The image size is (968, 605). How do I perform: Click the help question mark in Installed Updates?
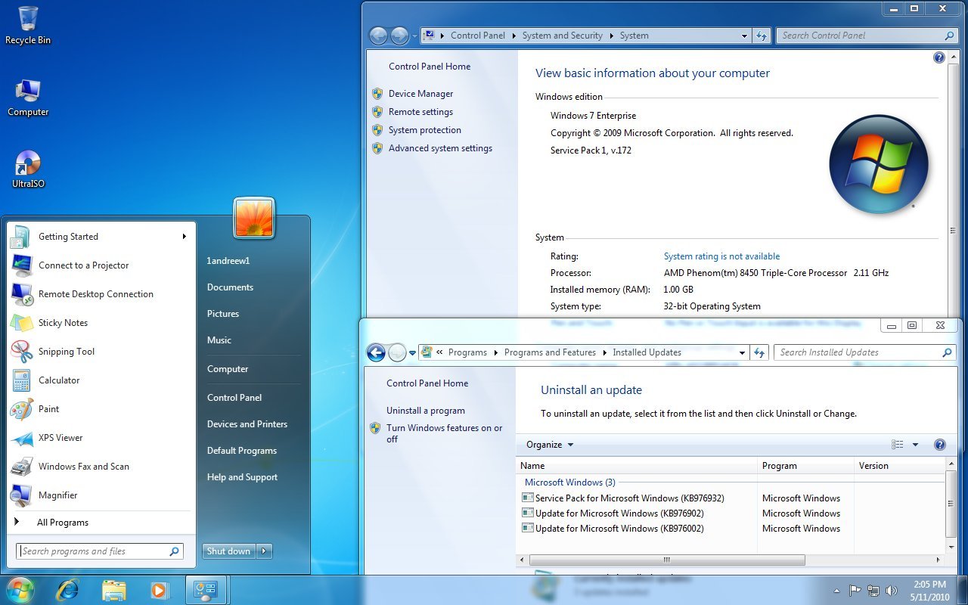(940, 444)
